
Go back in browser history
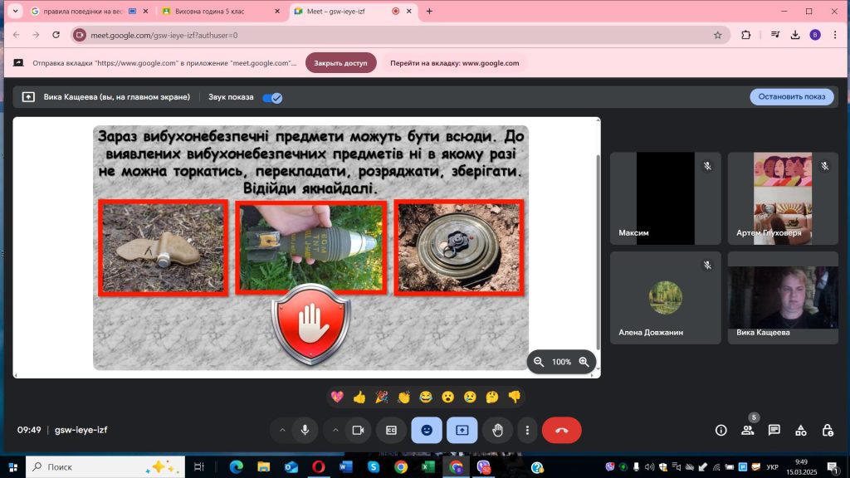tap(17, 35)
